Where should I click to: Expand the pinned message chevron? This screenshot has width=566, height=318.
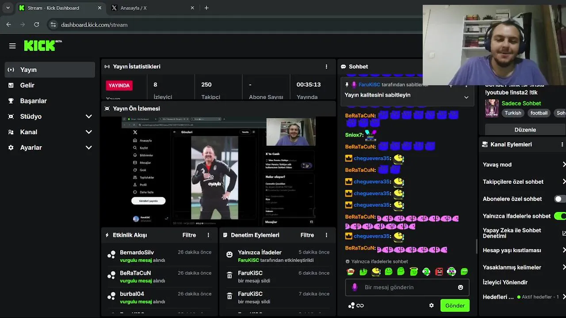tap(466, 97)
